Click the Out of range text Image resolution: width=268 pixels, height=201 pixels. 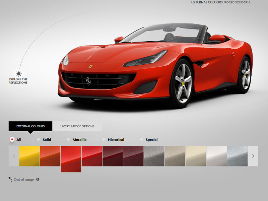(24, 180)
